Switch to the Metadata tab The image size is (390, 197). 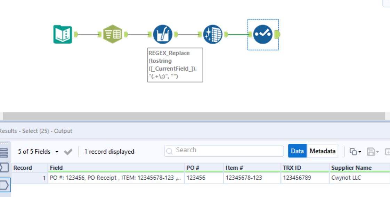pos(323,151)
